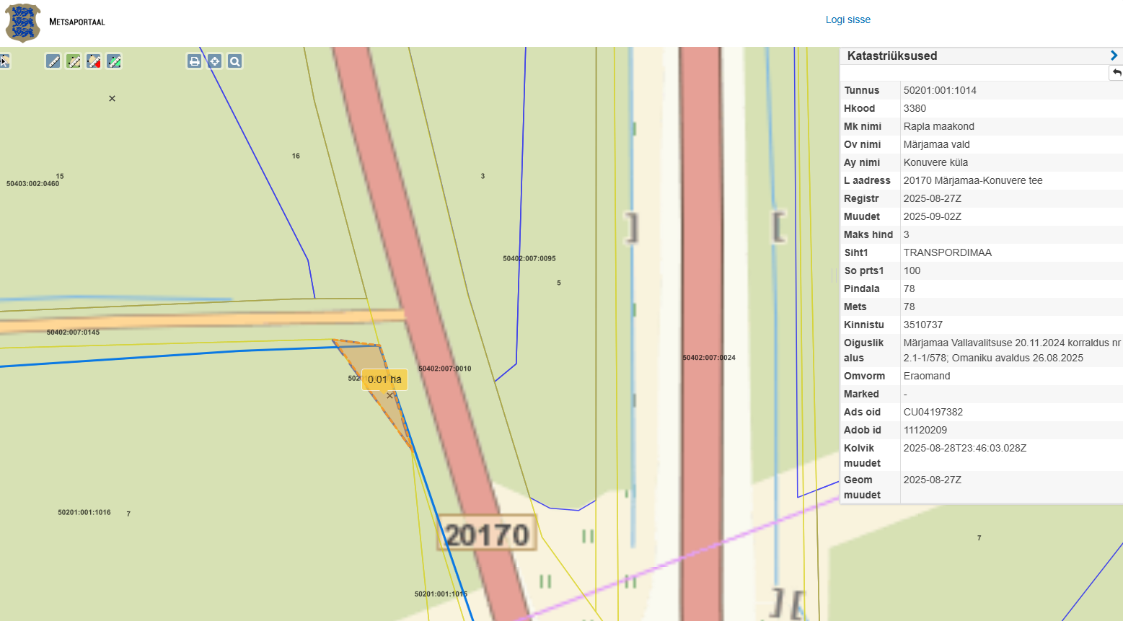Choose the green polygon area measure tool
1123x621 pixels.
[x=74, y=61]
